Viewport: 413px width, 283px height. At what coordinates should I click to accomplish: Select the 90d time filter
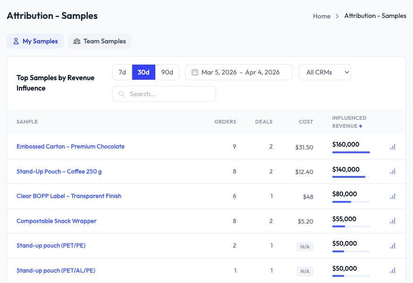(x=167, y=72)
